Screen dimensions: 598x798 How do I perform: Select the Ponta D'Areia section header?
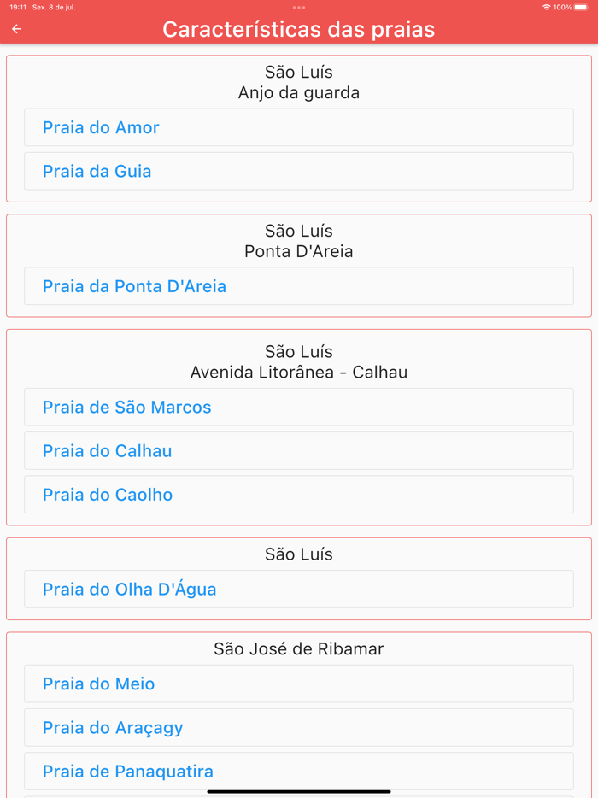pos(298,251)
